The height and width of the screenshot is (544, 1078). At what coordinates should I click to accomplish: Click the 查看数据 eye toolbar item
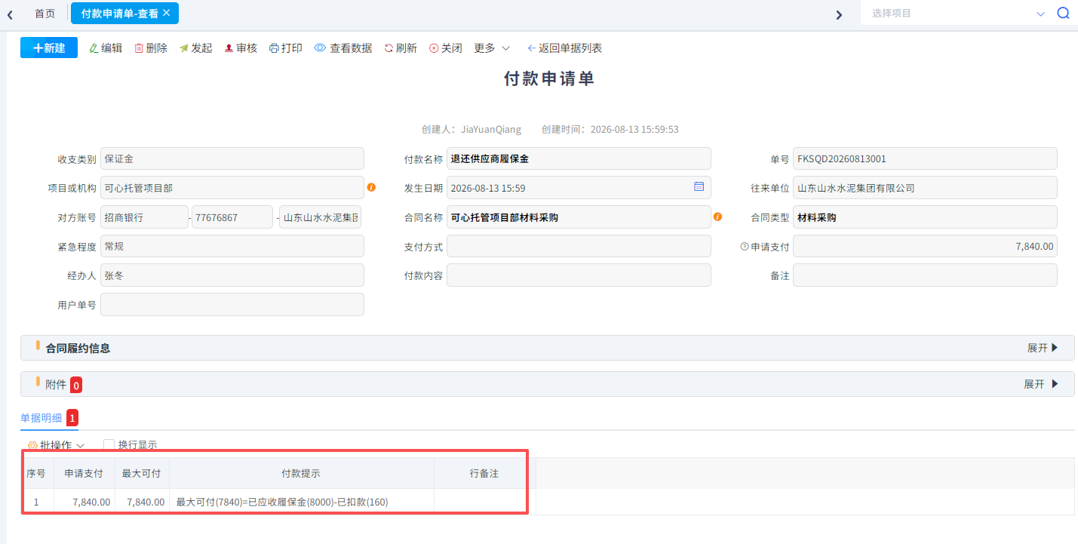coord(343,48)
